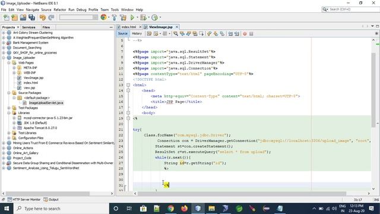Viewport: 380px width, 214px height.
Task: Select ImageUploadServlet.java in project tree
Action: (46, 103)
